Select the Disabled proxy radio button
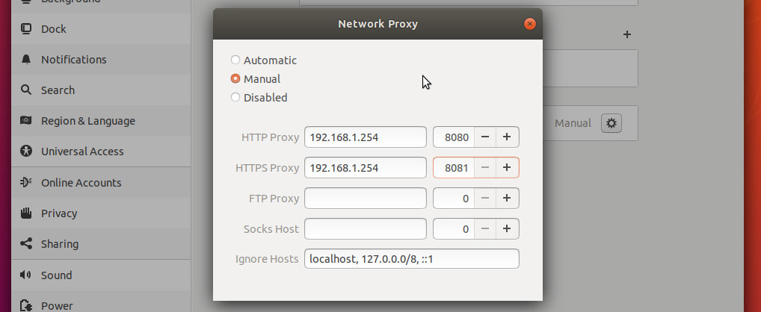The width and height of the screenshot is (761, 312). [x=235, y=97]
